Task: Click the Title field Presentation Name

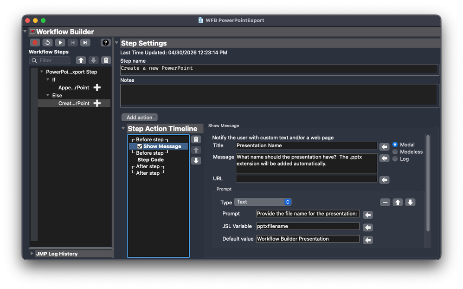Action: tap(306, 145)
